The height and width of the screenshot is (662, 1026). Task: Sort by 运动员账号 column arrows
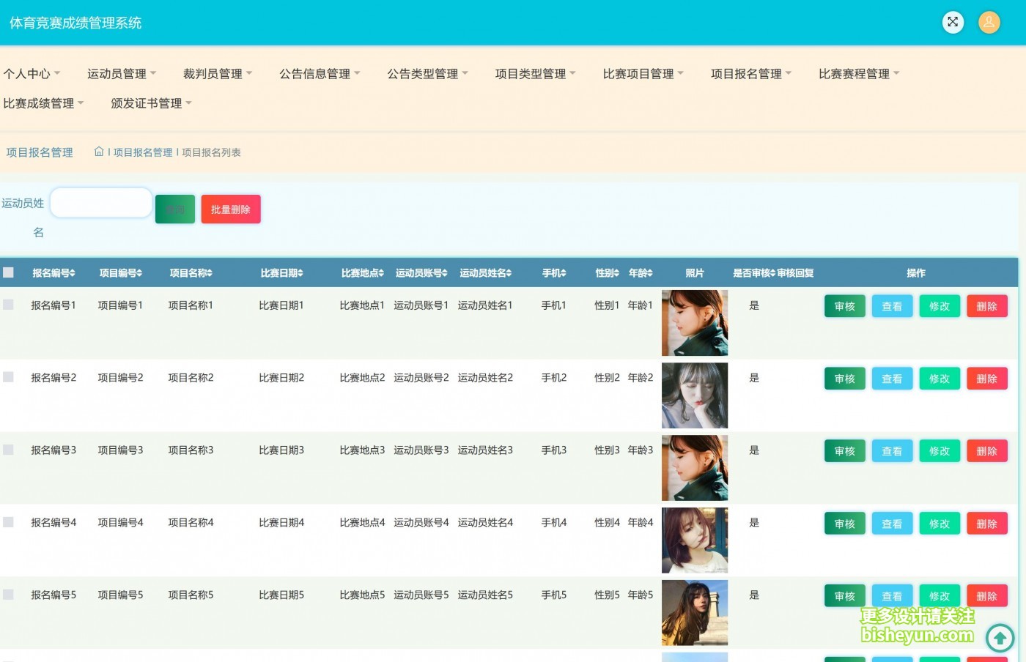coord(445,273)
